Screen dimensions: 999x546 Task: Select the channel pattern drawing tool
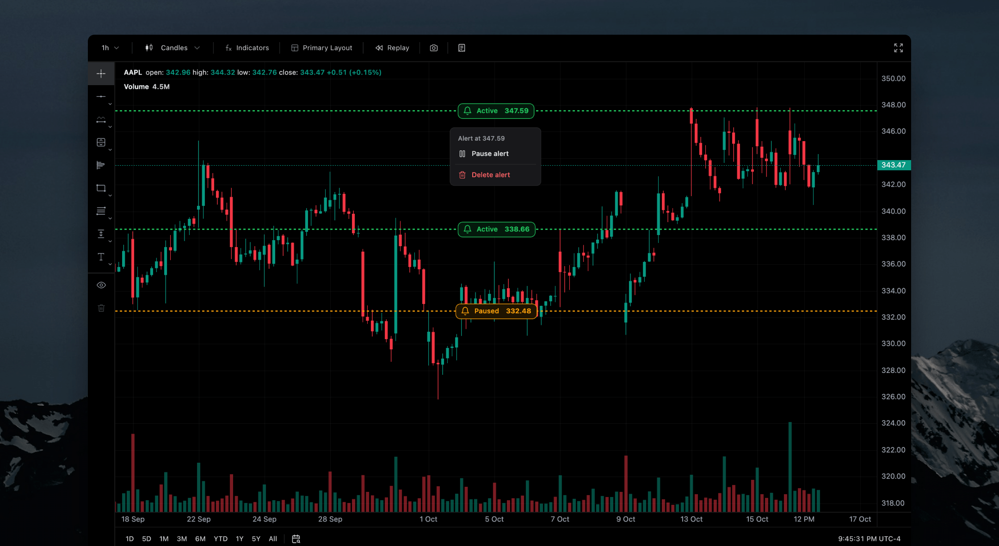(101, 119)
